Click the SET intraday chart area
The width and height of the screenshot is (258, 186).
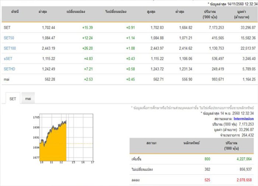tap(66, 137)
